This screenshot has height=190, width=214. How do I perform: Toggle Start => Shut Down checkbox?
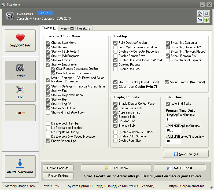click(x=48, y=108)
